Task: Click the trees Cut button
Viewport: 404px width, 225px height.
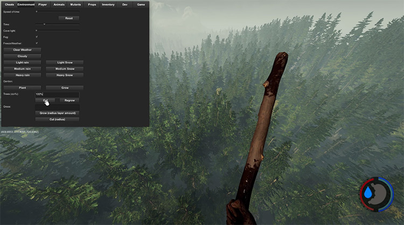Action: 45,100
